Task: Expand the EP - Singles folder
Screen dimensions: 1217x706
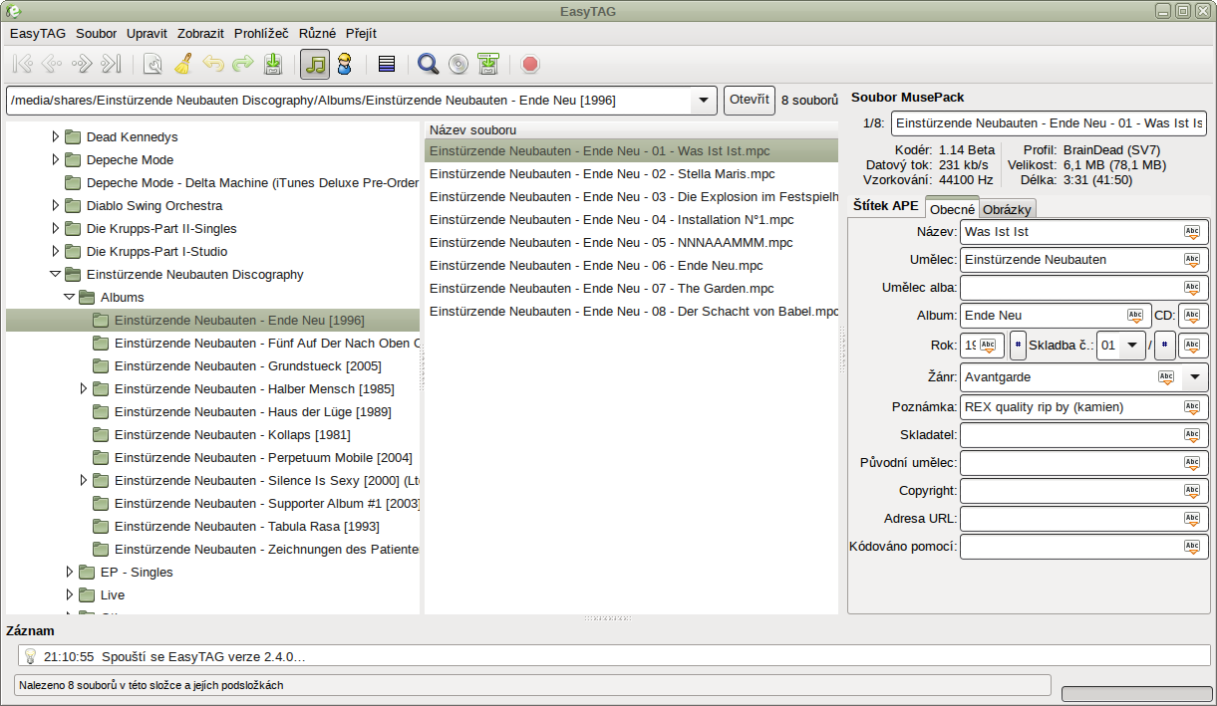Action: [70, 572]
